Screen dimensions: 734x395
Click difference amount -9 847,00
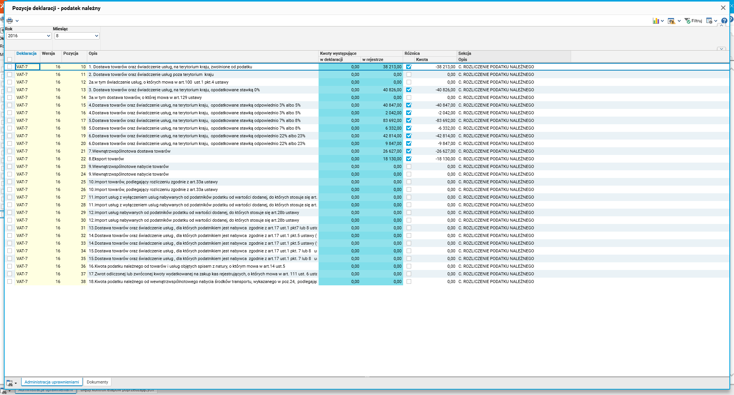tap(447, 143)
